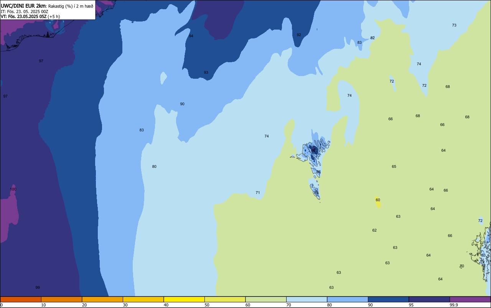Click the map value 62 in green area
Image resolution: width=491 pixels, height=308 pixels.
click(x=374, y=230)
